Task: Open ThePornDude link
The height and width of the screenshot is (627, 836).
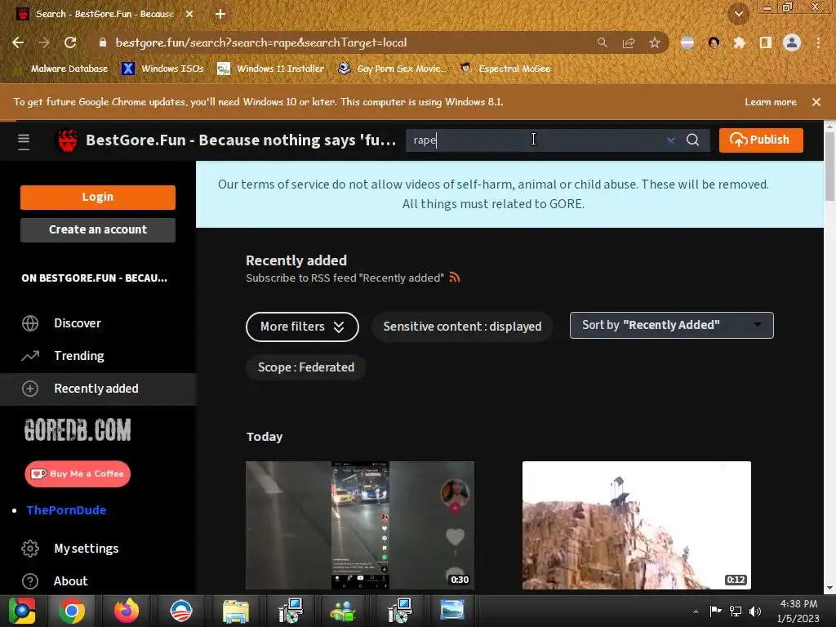Action: pyautogui.click(x=66, y=510)
